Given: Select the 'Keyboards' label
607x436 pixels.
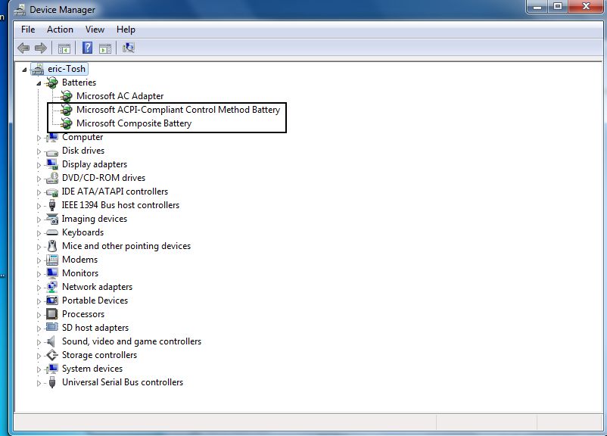Looking at the screenshot, I should point(82,232).
